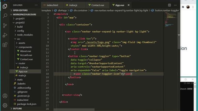This screenshot has width=198, height=111.
Task: Open package-lock.json file
Action: 27,104
